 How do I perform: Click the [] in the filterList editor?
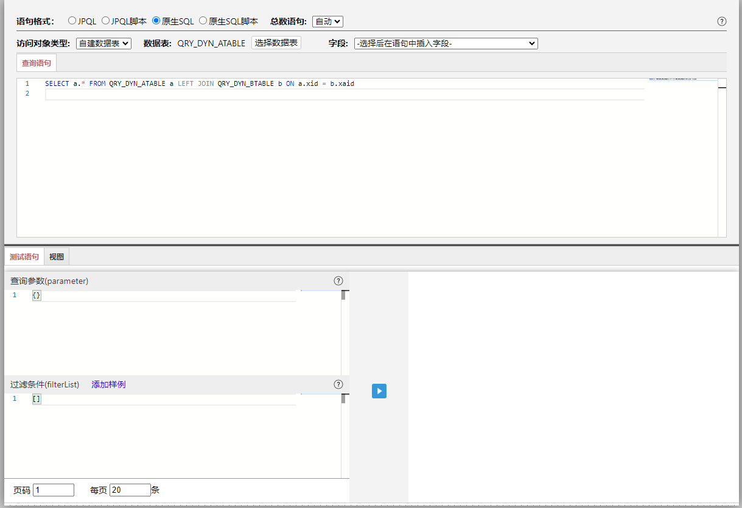(x=37, y=399)
